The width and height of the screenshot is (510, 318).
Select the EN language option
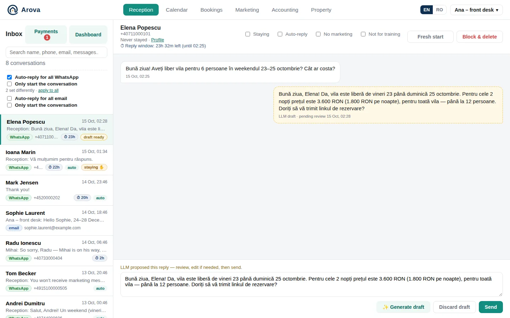pos(427,10)
